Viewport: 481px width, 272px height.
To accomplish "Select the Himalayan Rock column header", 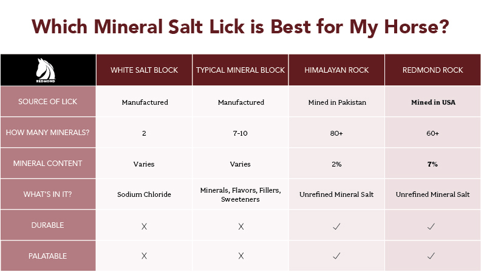I will click(337, 70).
